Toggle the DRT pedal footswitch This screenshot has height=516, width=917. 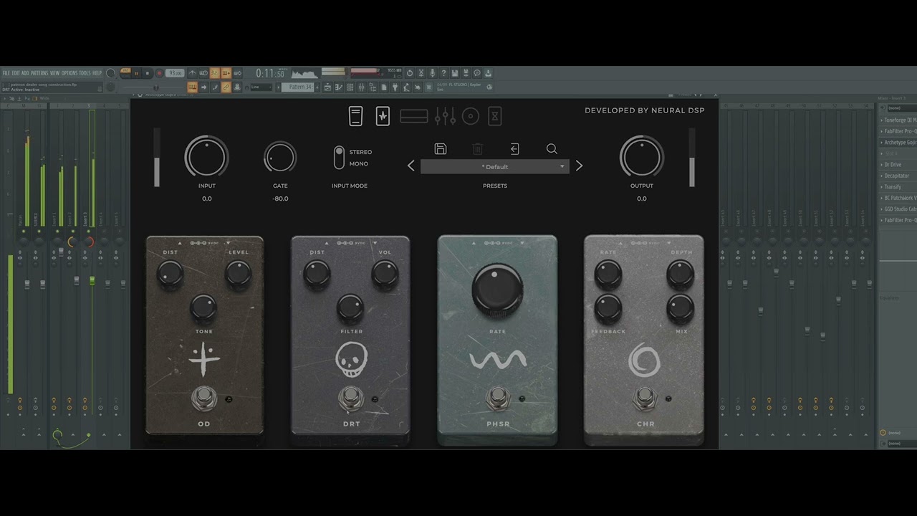pyautogui.click(x=350, y=398)
